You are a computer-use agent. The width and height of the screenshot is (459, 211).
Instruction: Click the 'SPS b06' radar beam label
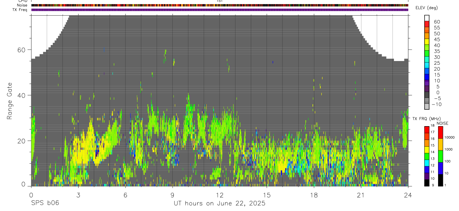[x=45, y=203]
